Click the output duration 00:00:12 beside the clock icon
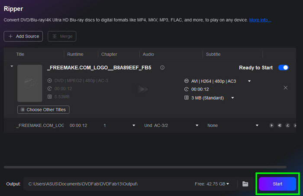Viewport: 303px width, 196px height. pyautogui.click(x=200, y=90)
